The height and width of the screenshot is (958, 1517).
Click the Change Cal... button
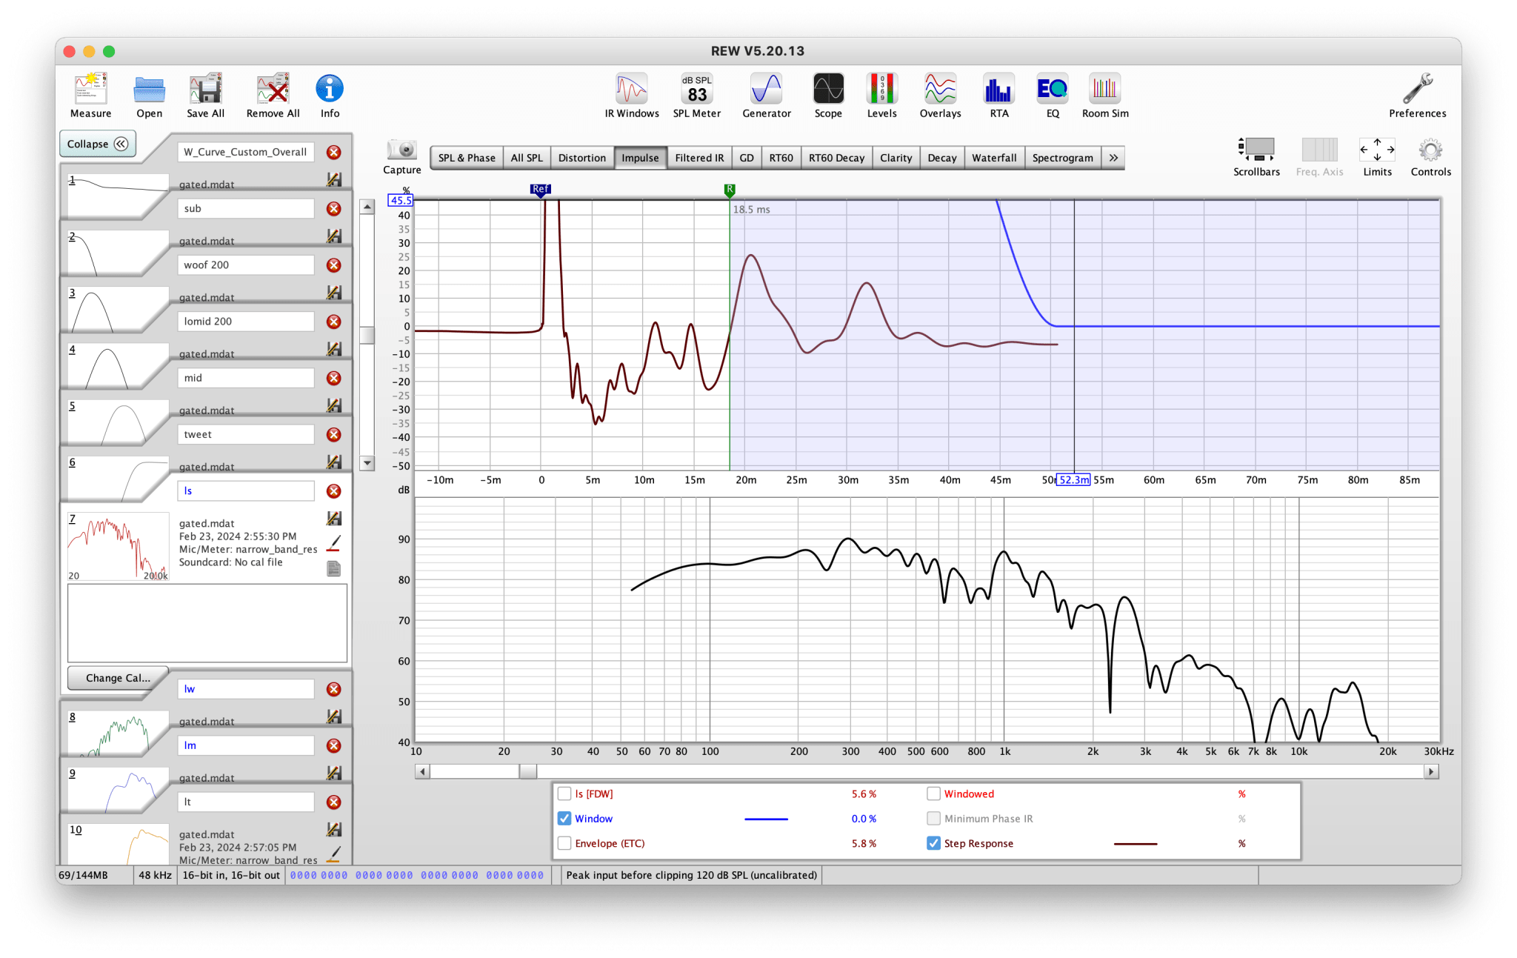[118, 678]
